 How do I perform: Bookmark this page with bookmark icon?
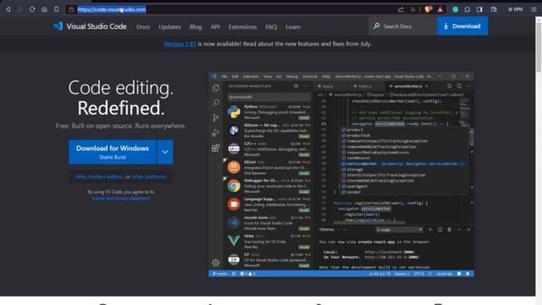[57, 9]
